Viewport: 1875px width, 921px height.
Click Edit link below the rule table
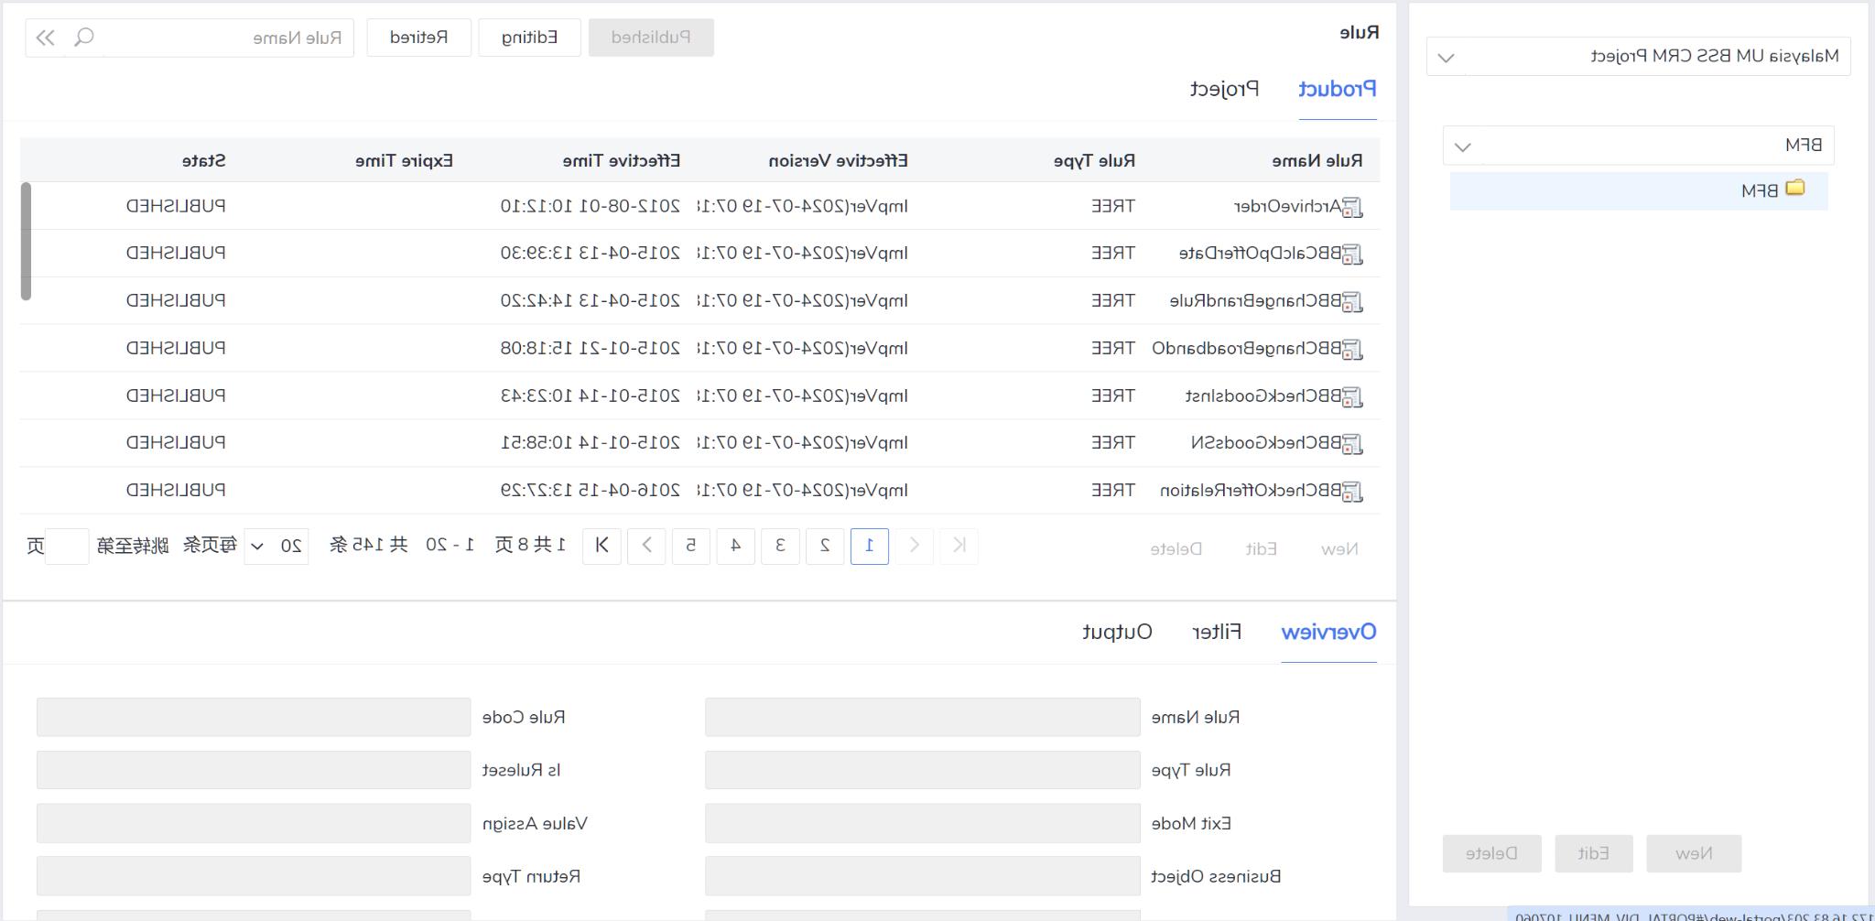click(1261, 549)
